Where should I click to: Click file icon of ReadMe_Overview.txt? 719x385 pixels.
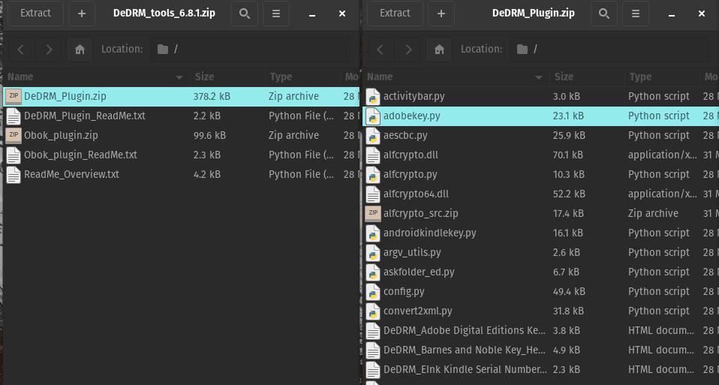(x=14, y=175)
